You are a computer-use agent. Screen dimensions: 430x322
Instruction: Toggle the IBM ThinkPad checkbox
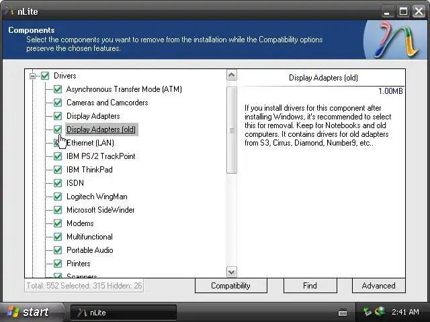pos(58,170)
